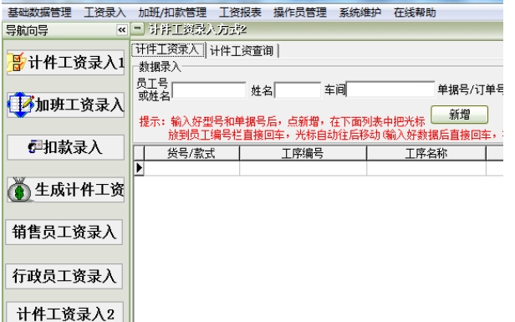This screenshot has height=322, width=515.
Task: Open the 基础数据管理 menu
Action: point(39,13)
